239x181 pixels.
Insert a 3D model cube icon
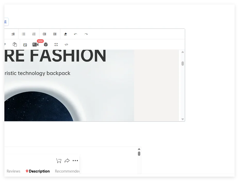(x=46, y=44)
